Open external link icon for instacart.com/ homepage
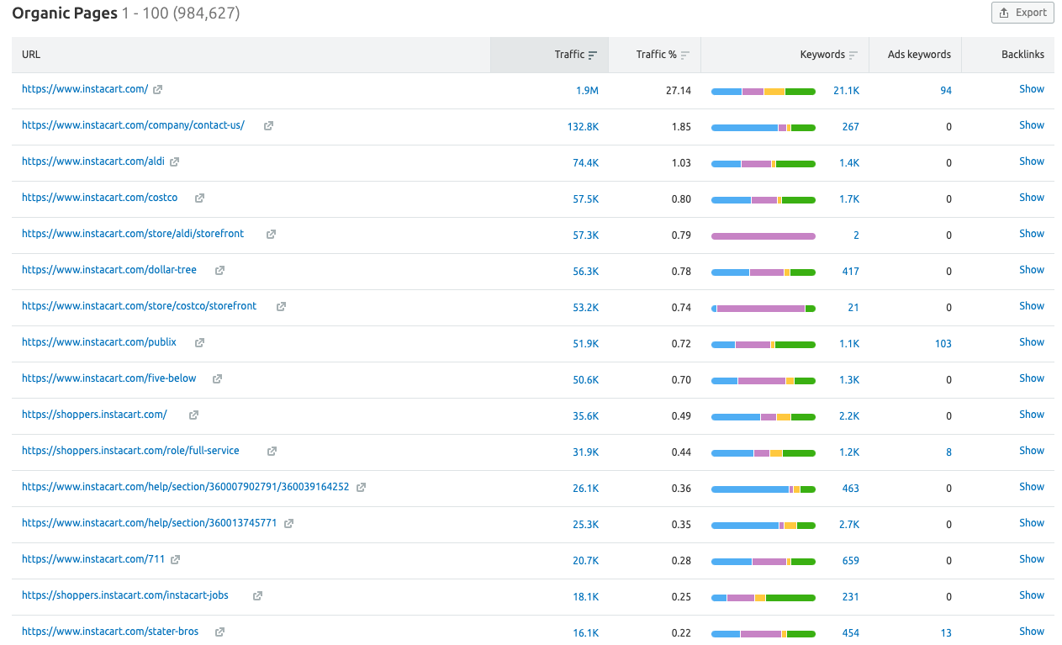 tap(158, 89)
